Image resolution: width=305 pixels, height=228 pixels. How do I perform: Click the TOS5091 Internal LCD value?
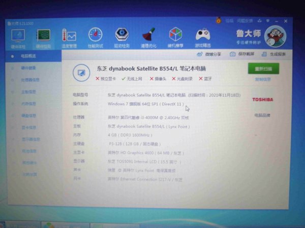click(x=144, y=162)
